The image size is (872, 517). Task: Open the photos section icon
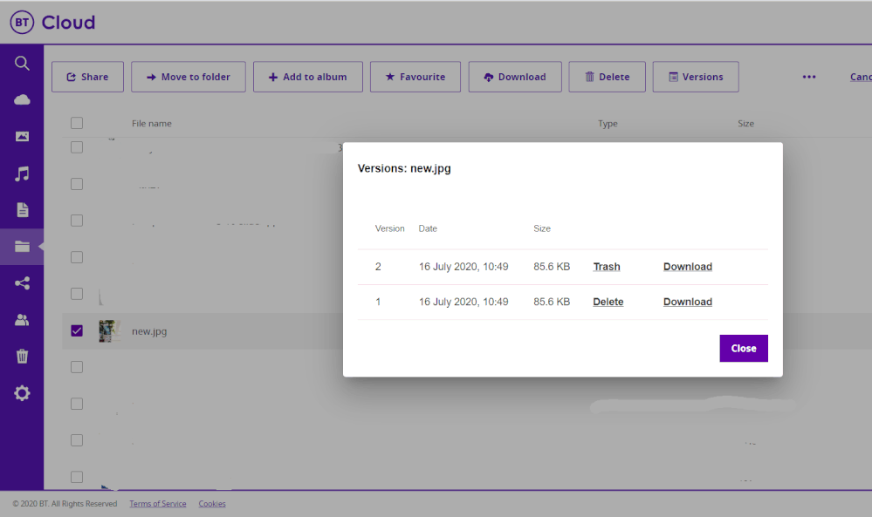pyautogui.click(x=22, y=136)
